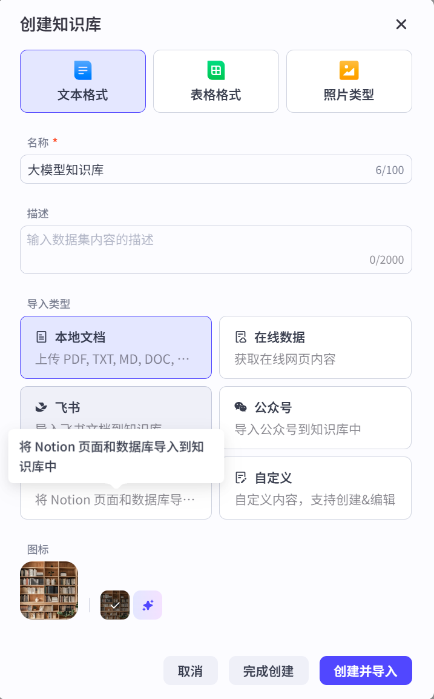This screenshot has width=434, height=699.
Task: Click the 完成创建 button
Action: 268,671
